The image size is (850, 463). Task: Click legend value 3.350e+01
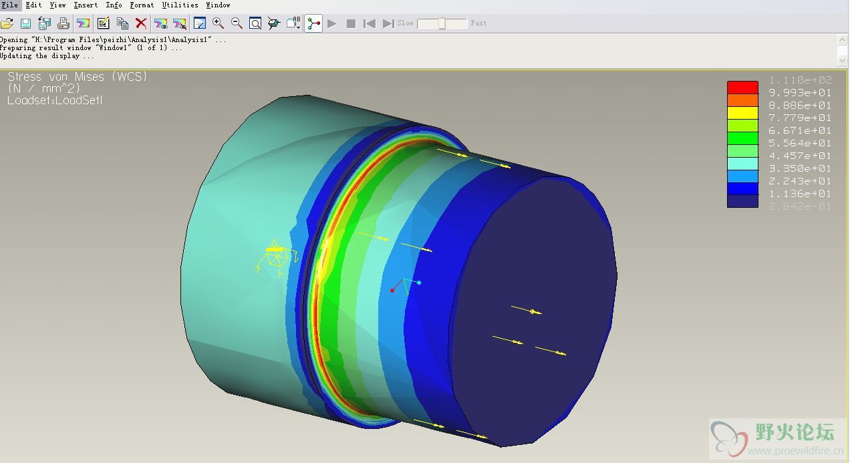801,169
